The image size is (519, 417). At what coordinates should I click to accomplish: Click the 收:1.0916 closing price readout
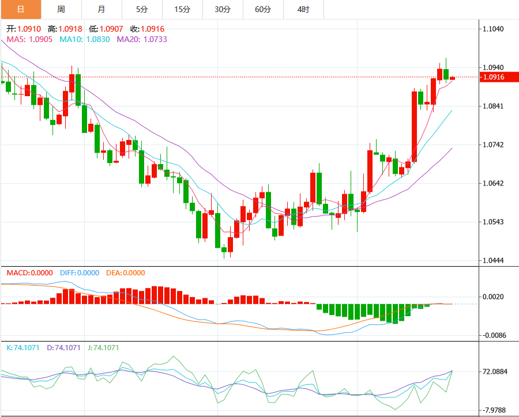point(147,29)
